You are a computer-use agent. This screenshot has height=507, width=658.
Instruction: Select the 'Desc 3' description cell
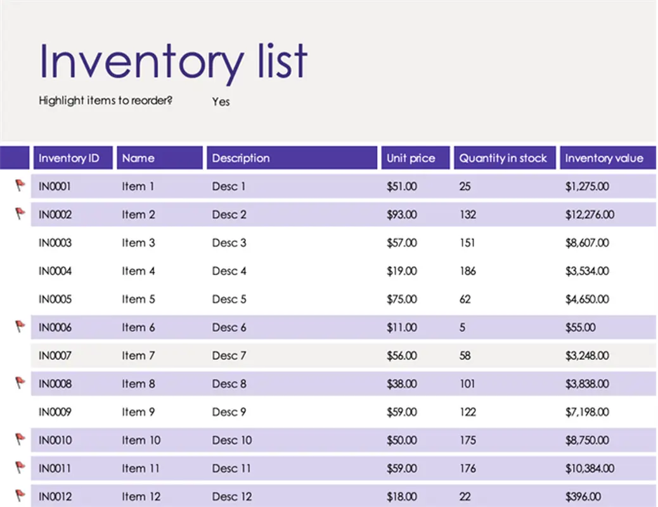tap(229, 243)
